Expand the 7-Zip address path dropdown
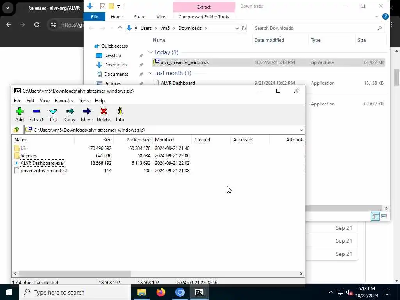 click(x=301, y=130)
